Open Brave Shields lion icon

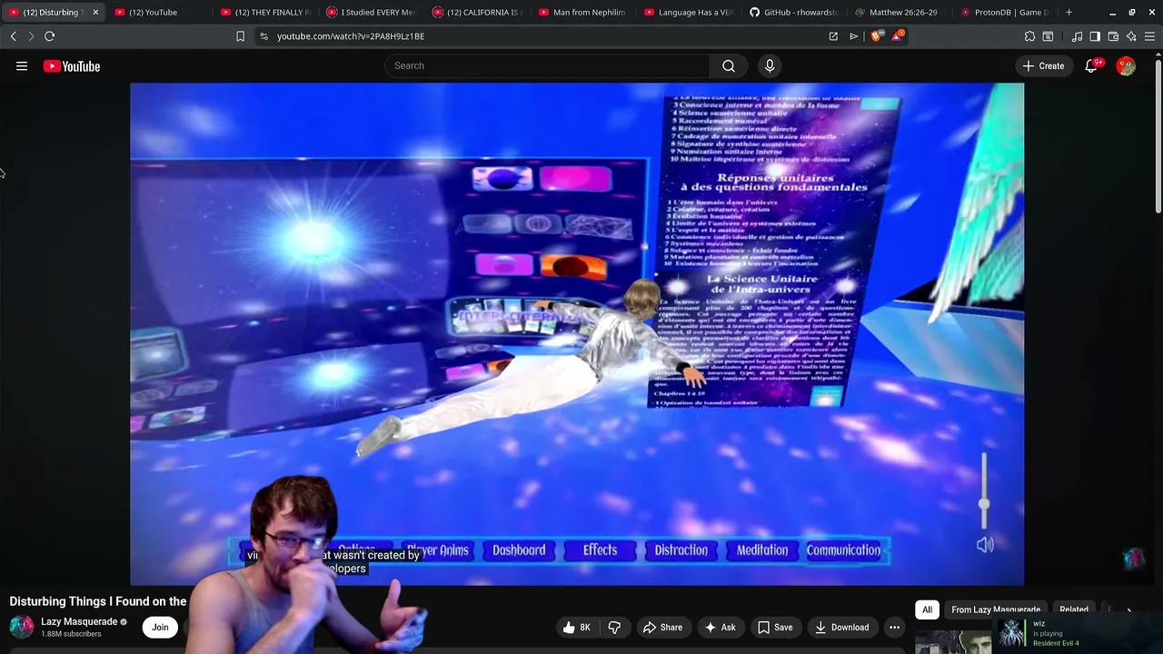[x=876, y=36]
